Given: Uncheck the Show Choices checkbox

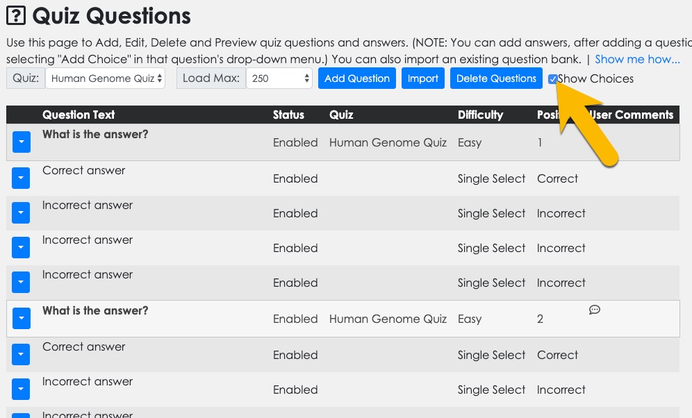Looking at the screenshot, I should [x=552, y=79].
